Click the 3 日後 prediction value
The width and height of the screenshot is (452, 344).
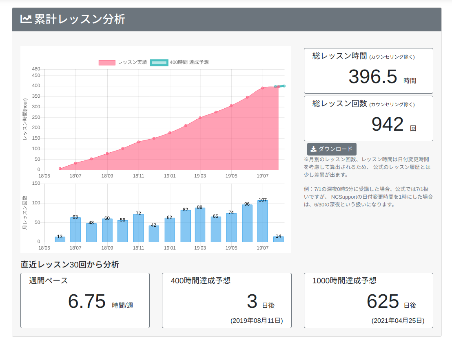pyautogui.click(x=252, y=301)
